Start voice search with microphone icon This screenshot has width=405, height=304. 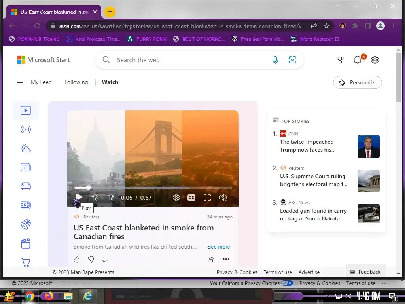(x=275, y=60)
